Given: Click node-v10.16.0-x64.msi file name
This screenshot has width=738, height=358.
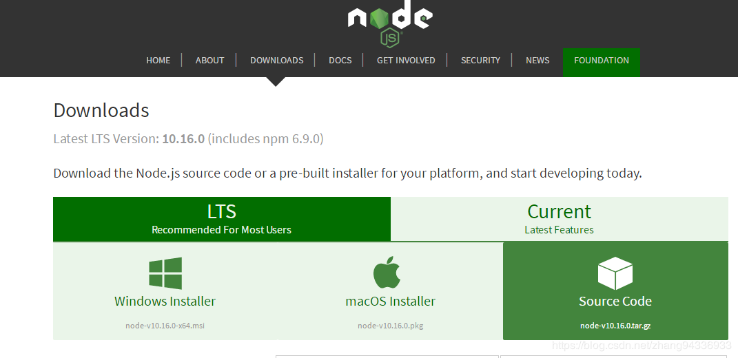Looking at the screenshot, I should (x=165, y=326).
